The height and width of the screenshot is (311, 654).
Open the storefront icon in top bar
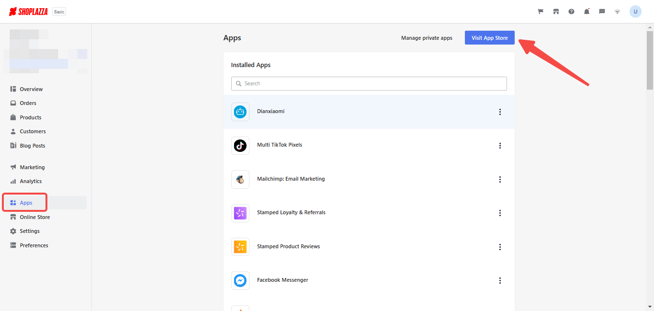[556, 12]
